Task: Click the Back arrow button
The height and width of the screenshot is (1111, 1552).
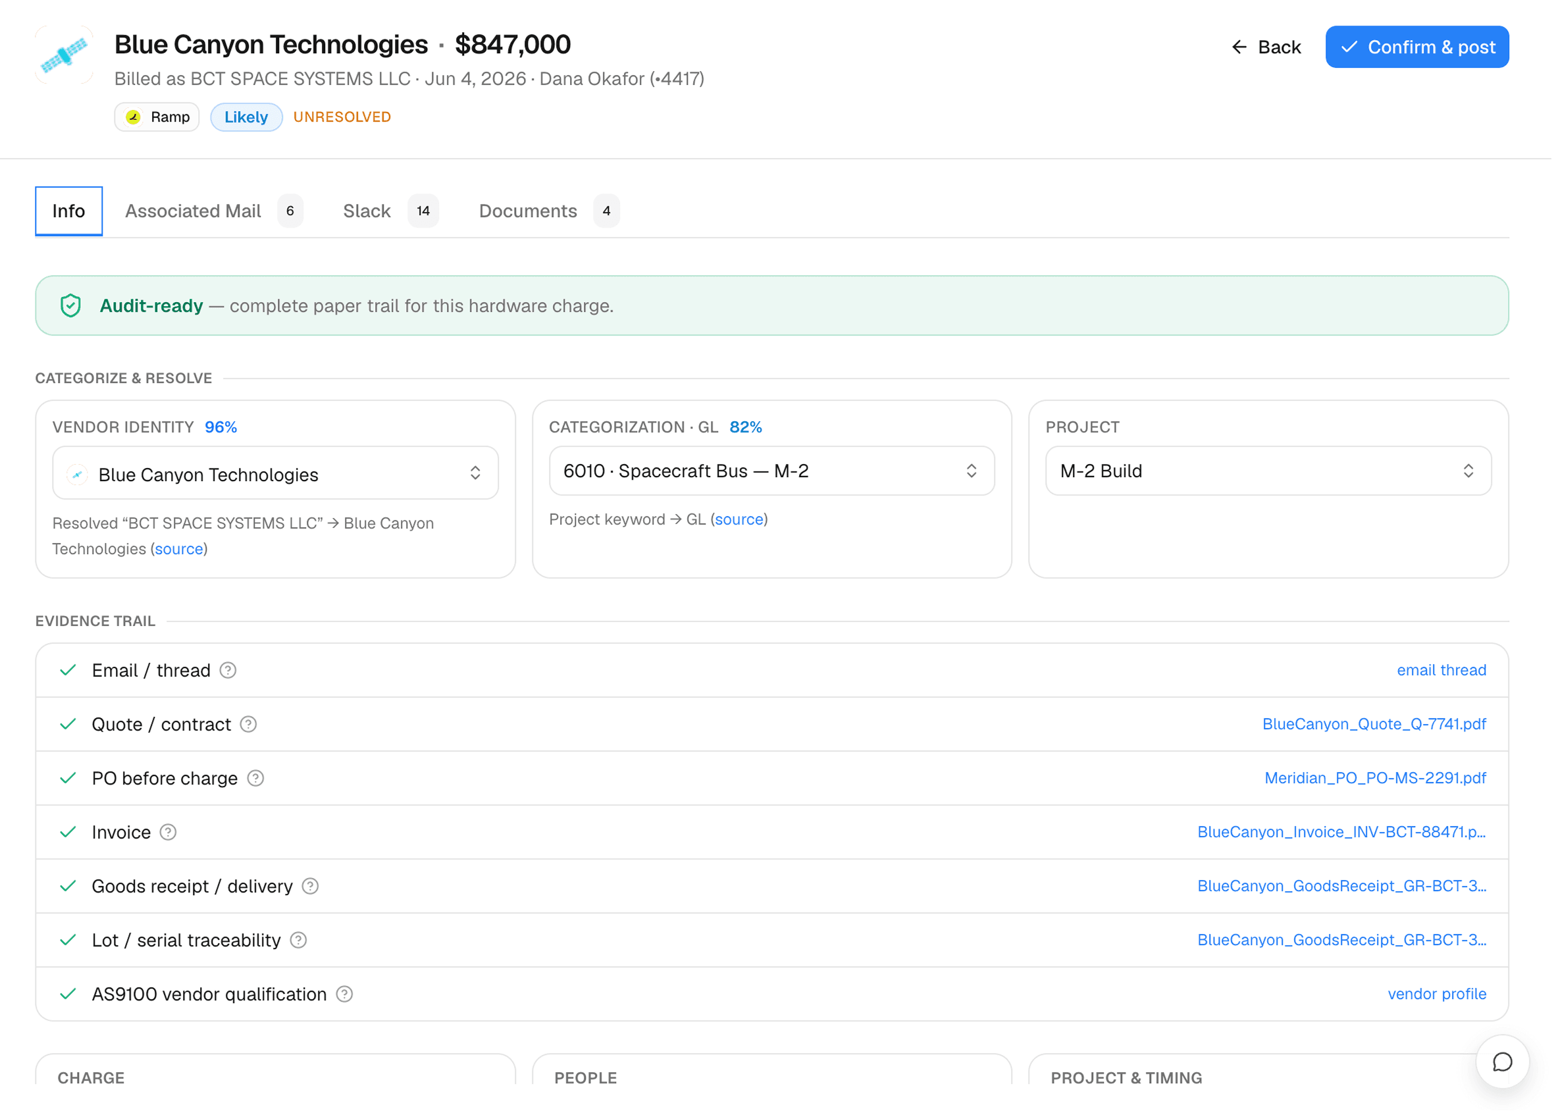Action: pos(1266,47)
